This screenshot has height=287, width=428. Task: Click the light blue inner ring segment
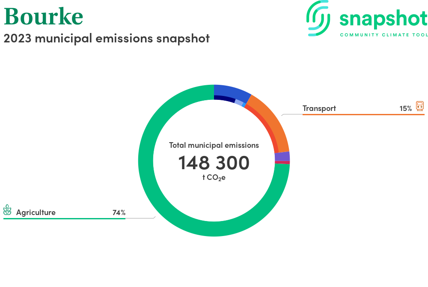238,102
